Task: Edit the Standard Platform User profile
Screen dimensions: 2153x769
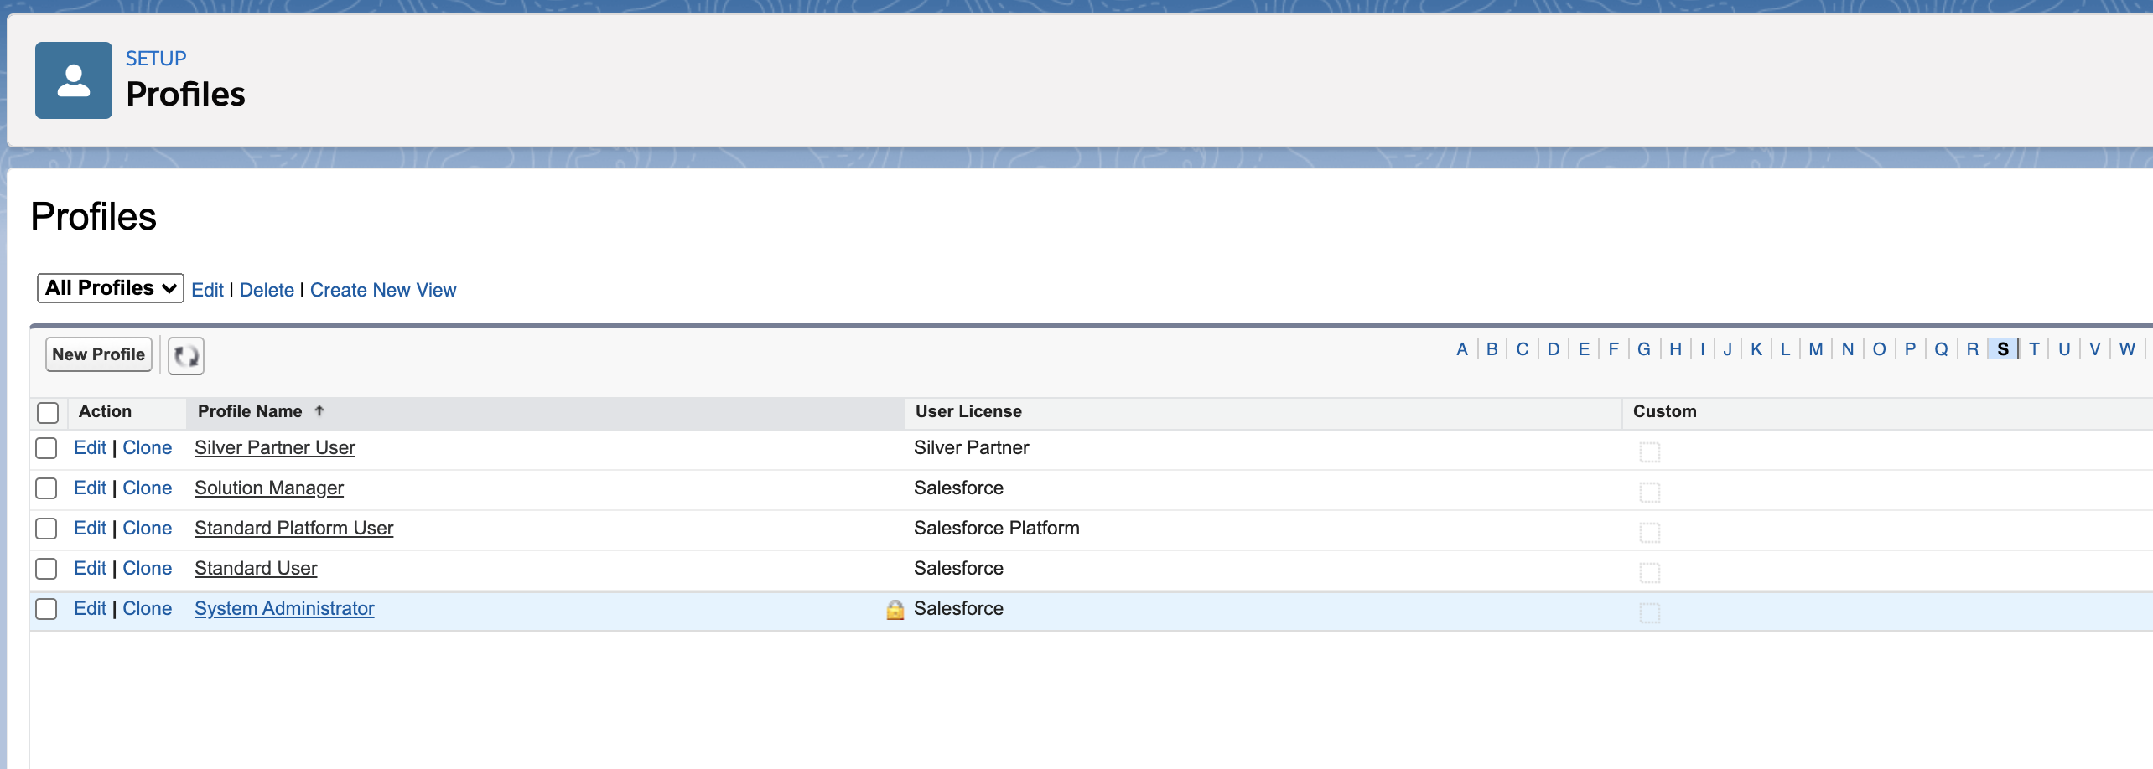Action: click(90, 529)
